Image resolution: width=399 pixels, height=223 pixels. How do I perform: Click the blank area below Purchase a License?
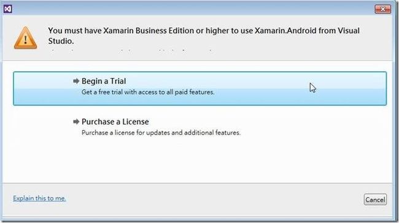(199, 162)
